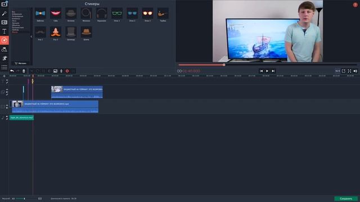
Task: Select the headphones sticker
Action: click(x=102, y=13)
